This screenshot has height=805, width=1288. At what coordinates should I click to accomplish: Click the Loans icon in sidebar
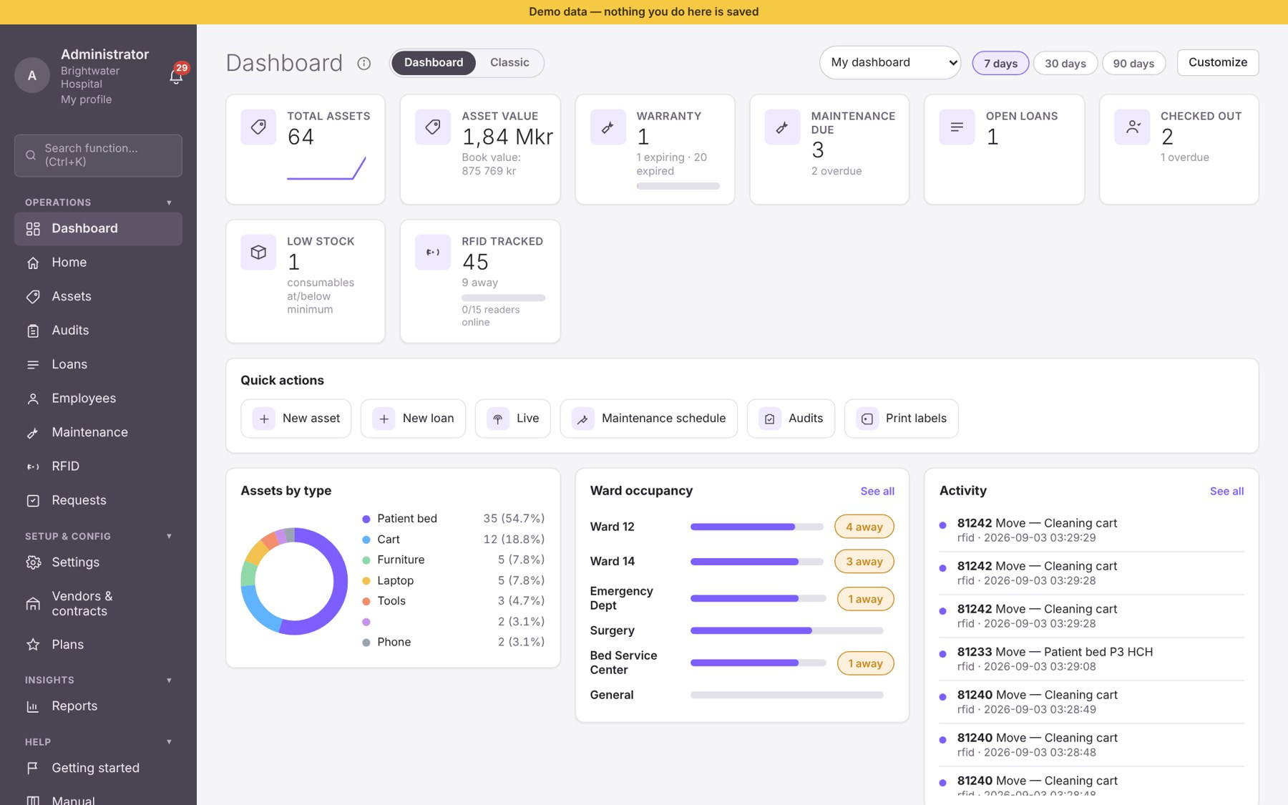pyautogui.click(x=33, y=364)
